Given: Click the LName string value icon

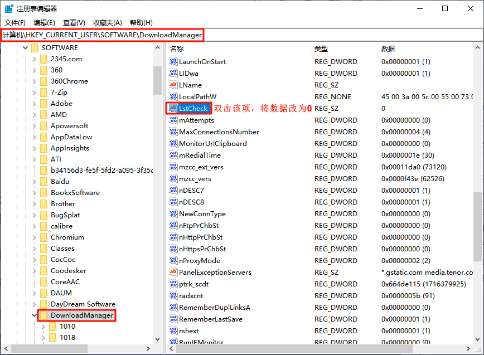Looking at the screenshot, I should pyautogui.click(x=174, y=85).
